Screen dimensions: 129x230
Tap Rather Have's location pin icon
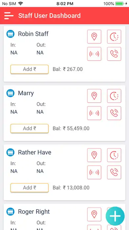[94, 155]
